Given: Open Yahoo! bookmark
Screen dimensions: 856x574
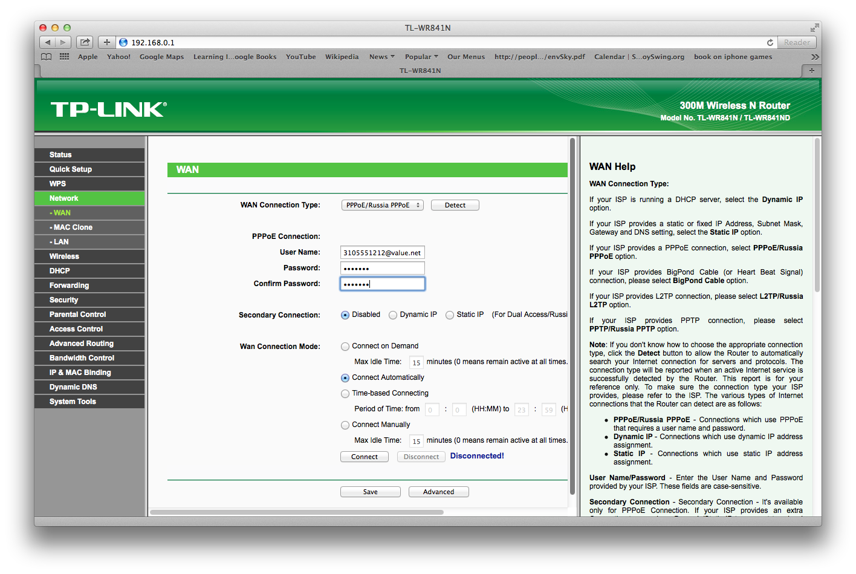Looking at the screenshot, I should tap(118, 57).
